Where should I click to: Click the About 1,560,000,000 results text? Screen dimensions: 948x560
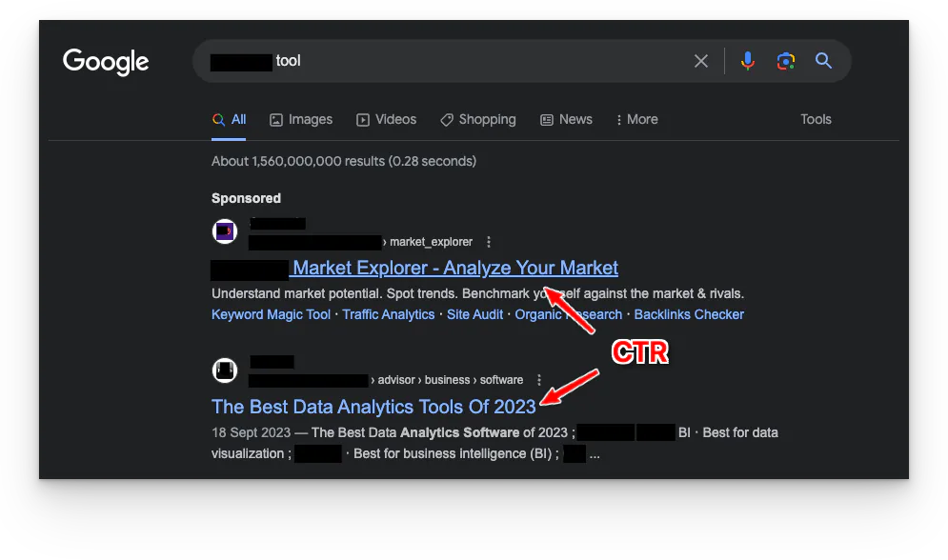pos(344,161)
